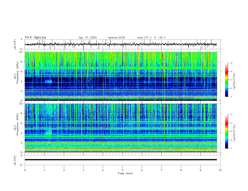Click the "7" tick on the time axis

tap(162, 170)
